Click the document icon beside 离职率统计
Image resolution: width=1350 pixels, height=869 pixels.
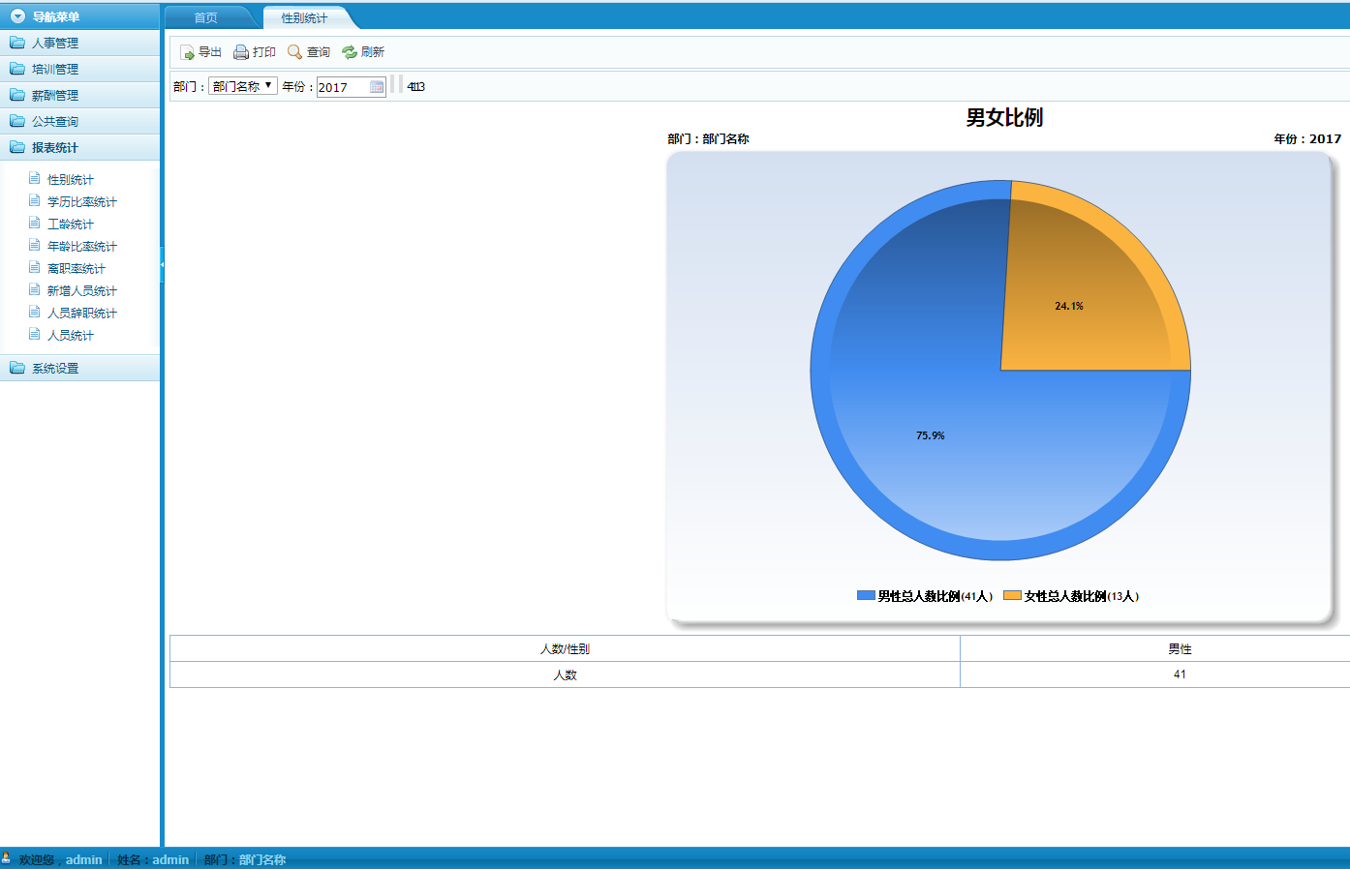(35, 268)
